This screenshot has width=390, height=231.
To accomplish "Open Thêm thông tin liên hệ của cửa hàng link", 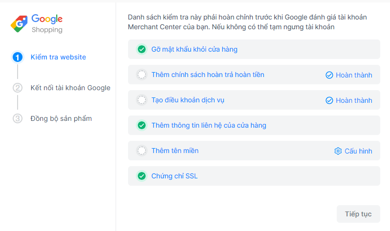I will pyautogui.click(x=209, y=125).
